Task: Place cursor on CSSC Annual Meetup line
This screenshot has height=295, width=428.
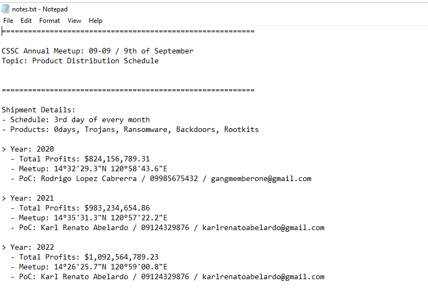Action: (97, 51)
